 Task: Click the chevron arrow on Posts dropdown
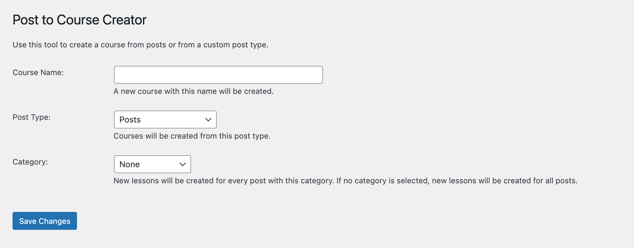208,120
